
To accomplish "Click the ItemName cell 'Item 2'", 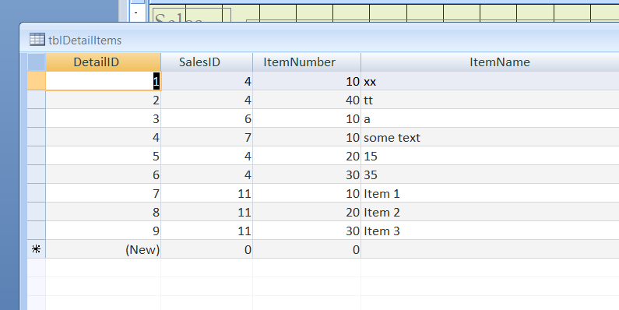I will coord(490,212).
